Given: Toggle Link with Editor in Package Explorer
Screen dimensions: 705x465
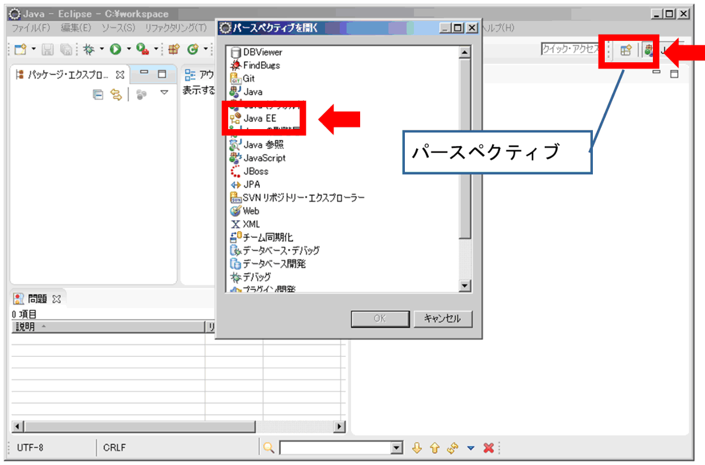Looking at the screenshot, I should tap(116, 95).
